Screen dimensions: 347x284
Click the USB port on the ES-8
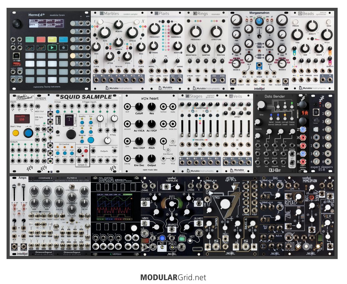[x=316, y=112]
